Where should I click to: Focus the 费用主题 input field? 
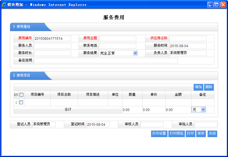click(118, 38)
